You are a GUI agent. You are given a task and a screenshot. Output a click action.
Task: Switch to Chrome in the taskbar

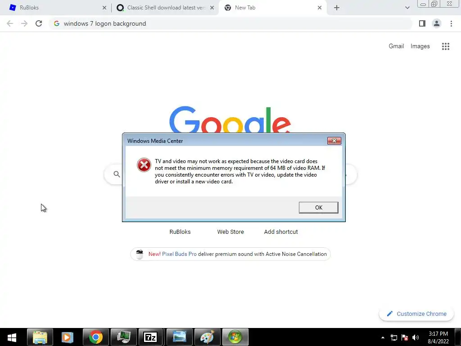coord(96,337)
